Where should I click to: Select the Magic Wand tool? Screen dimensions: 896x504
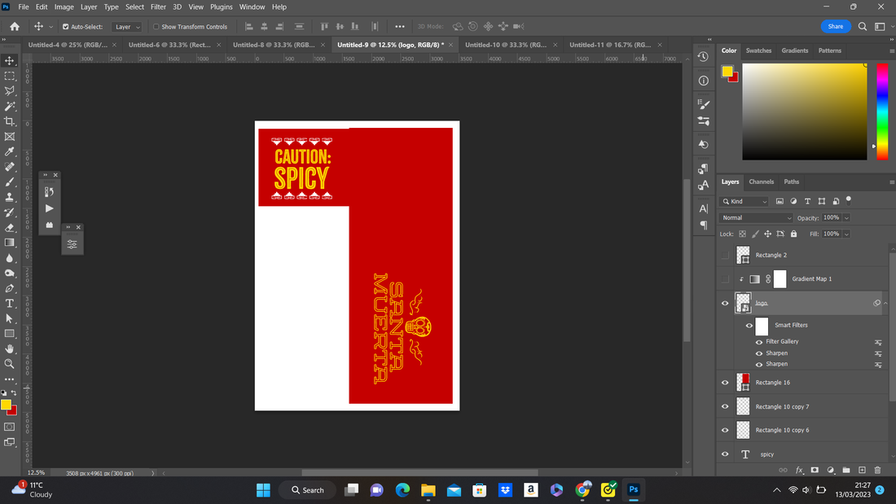[x=10, y=107]
